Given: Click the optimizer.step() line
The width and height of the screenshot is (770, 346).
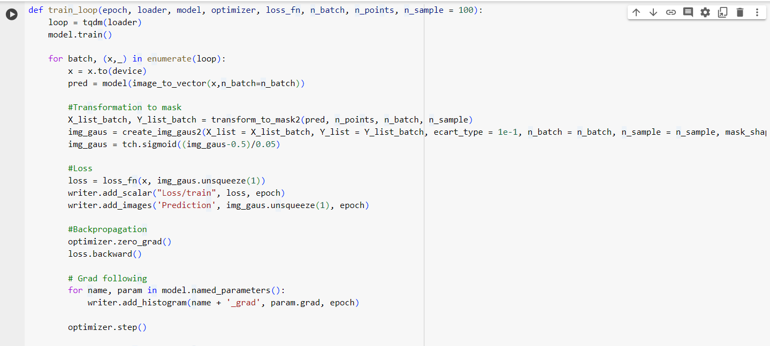Looking at the screenshot, I should (x=107, y=327).
